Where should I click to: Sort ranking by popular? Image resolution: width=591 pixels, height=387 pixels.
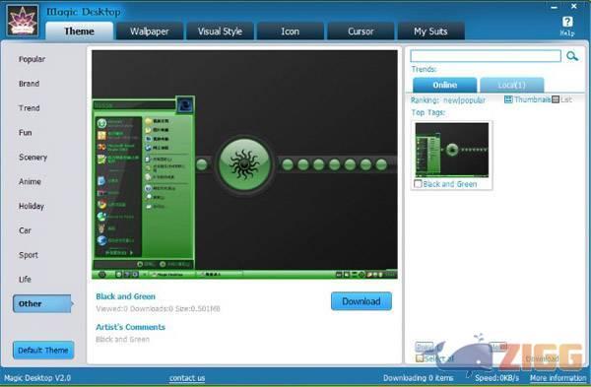[472, 100]
